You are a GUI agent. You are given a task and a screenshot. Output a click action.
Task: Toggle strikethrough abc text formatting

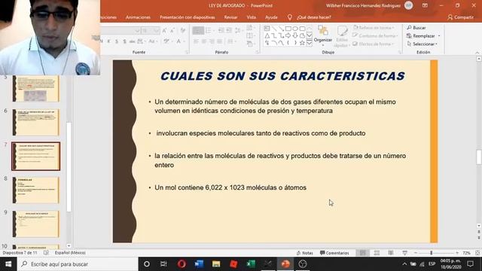tap(133, 41)
